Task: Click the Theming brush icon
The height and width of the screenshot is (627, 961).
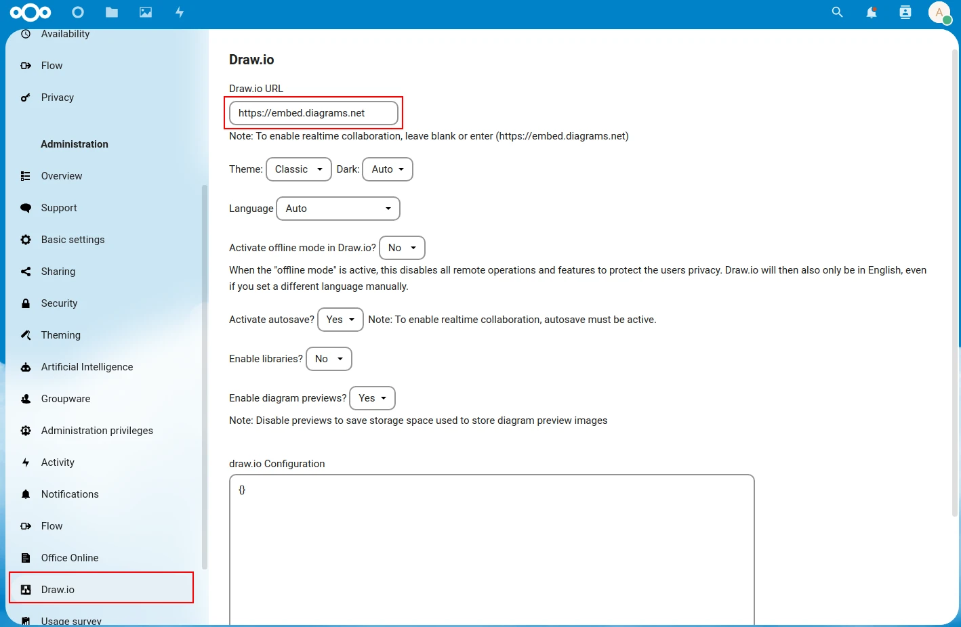Action: point(26,335)
